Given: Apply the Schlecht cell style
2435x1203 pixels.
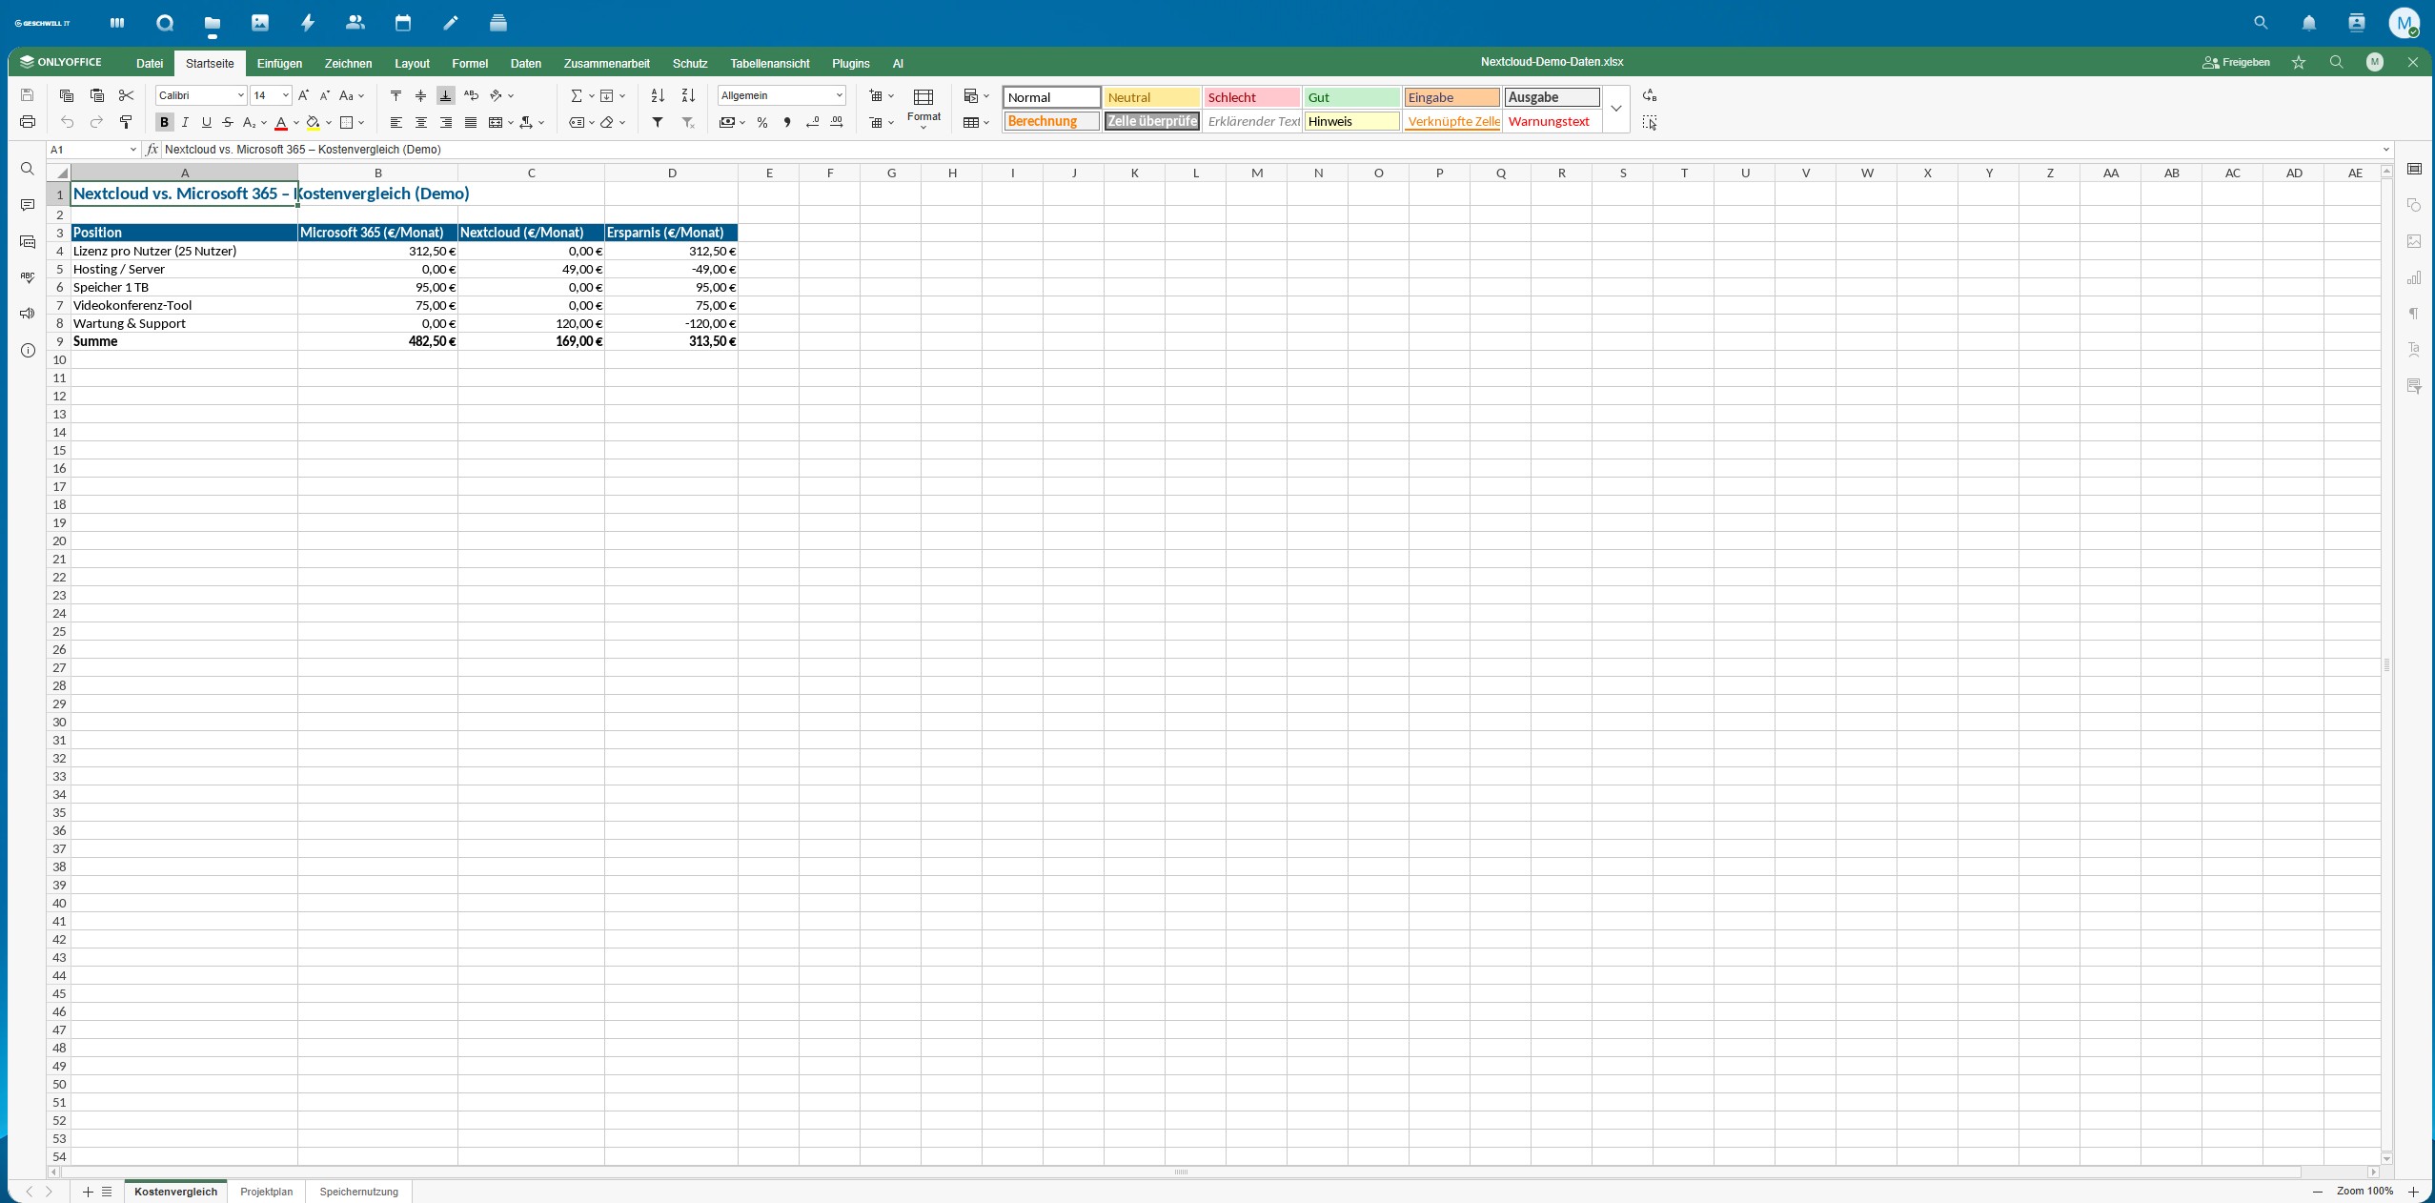Looking at the screenshot, I should 1251,97.
